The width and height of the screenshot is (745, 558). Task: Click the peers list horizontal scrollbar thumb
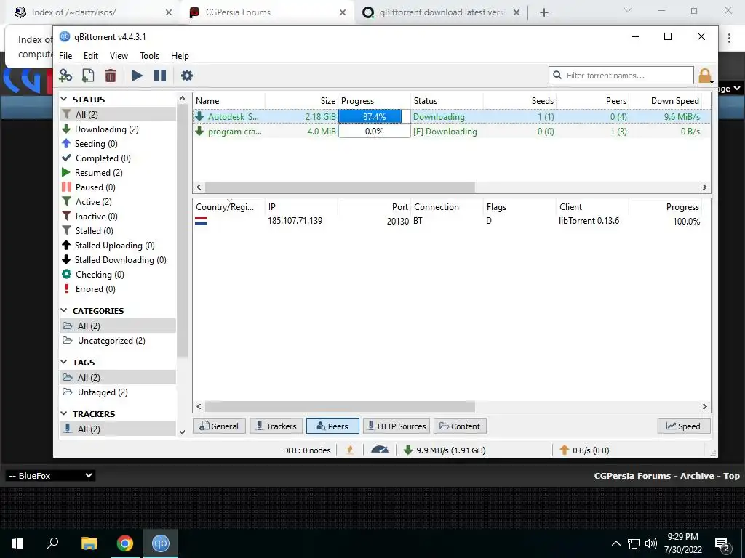tap(340, 406)
